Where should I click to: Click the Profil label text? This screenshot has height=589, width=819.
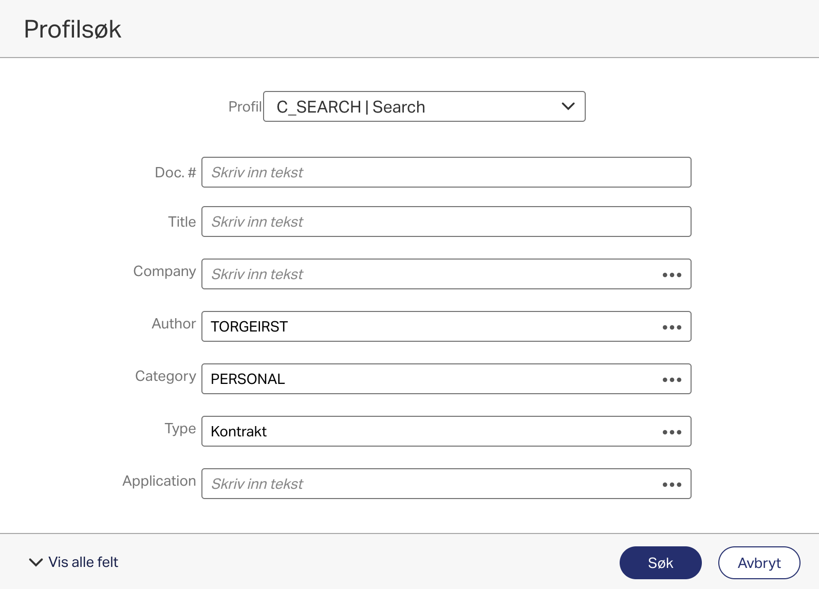(x=245, y=106)
